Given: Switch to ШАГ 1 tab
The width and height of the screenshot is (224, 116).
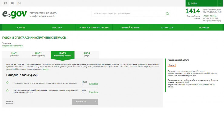Looking at the screenshot, I should coord(15,55).
